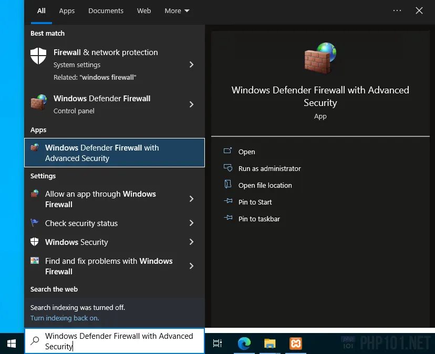Image resolution: width=435 pixels, height=354 pixels.
Task: Open the three-dots options menu
Action: pos(397,10)
